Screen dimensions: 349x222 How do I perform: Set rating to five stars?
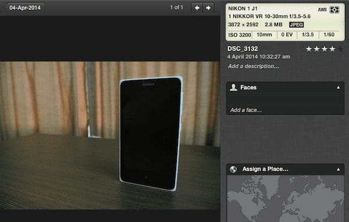[340, 49]
